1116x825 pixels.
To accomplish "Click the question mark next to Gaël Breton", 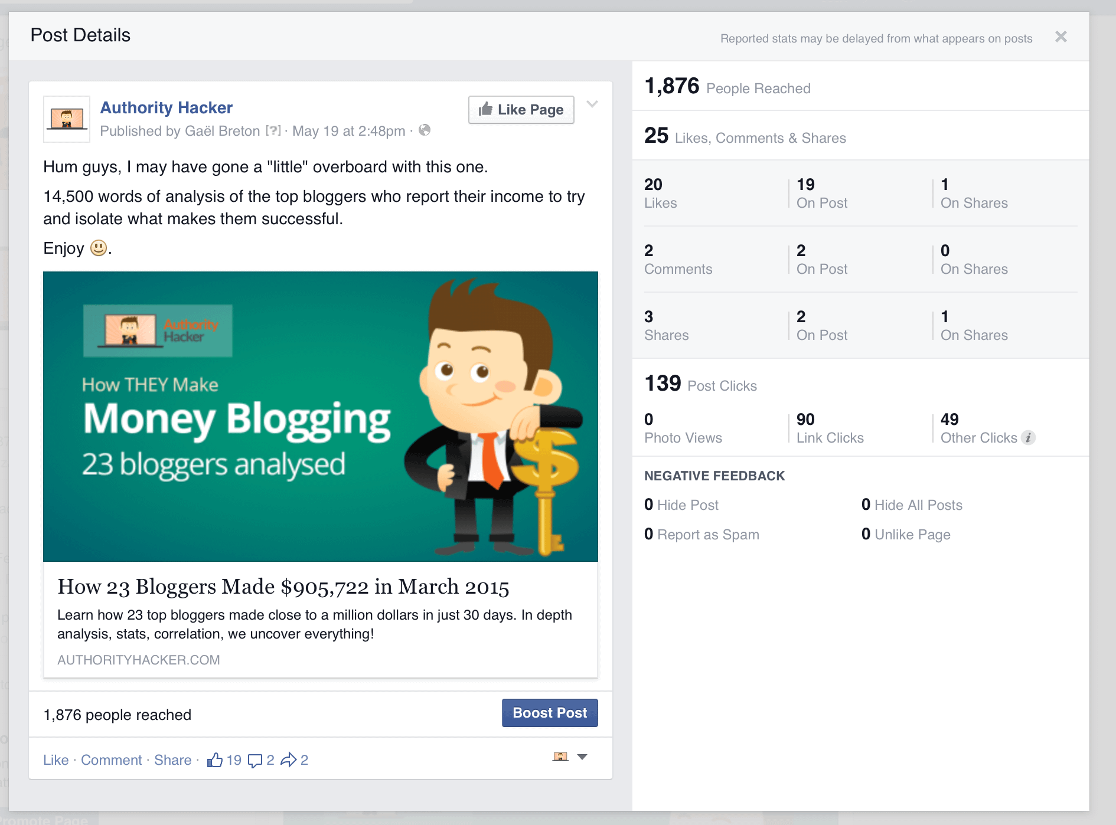I will point(273,130).
